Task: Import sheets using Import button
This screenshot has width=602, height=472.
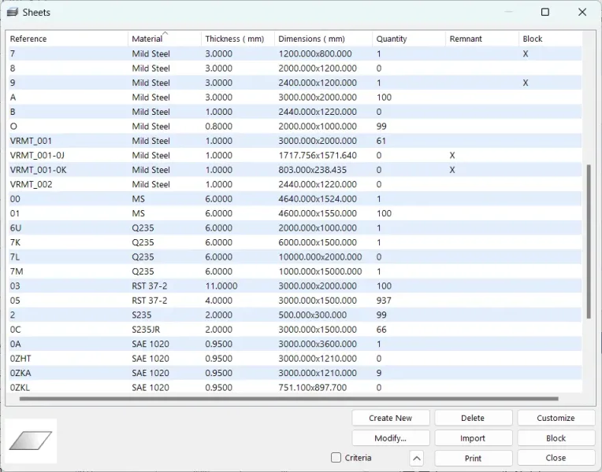Action: [x=473, y=438]
